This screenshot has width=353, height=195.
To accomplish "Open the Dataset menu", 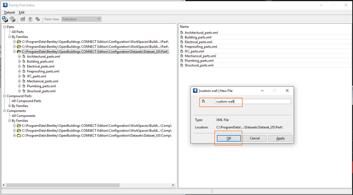I will pos(9,13).
